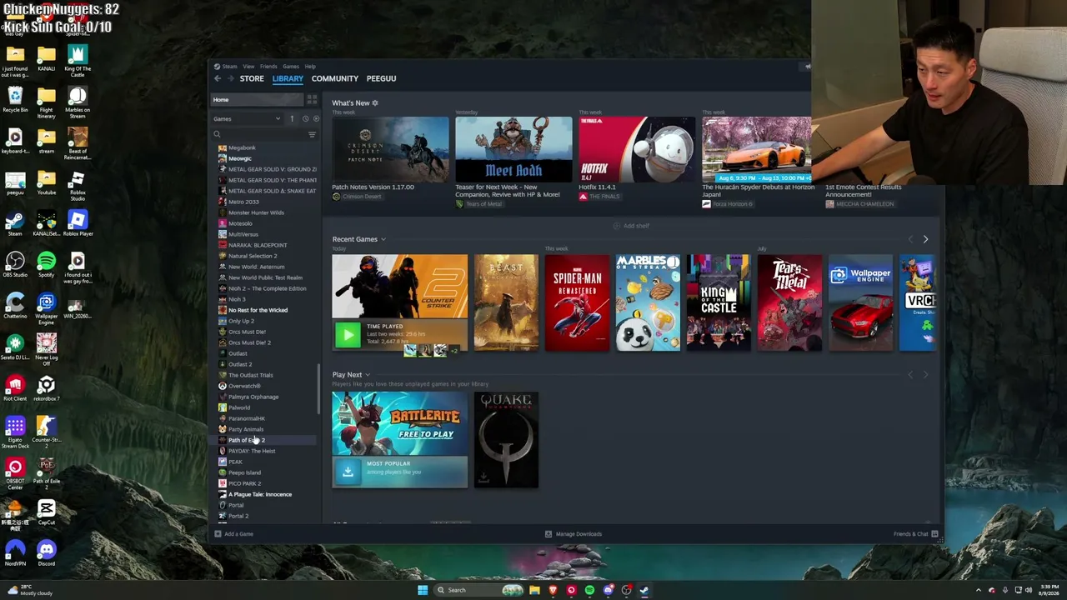Open the View menu

pos(248,67)
